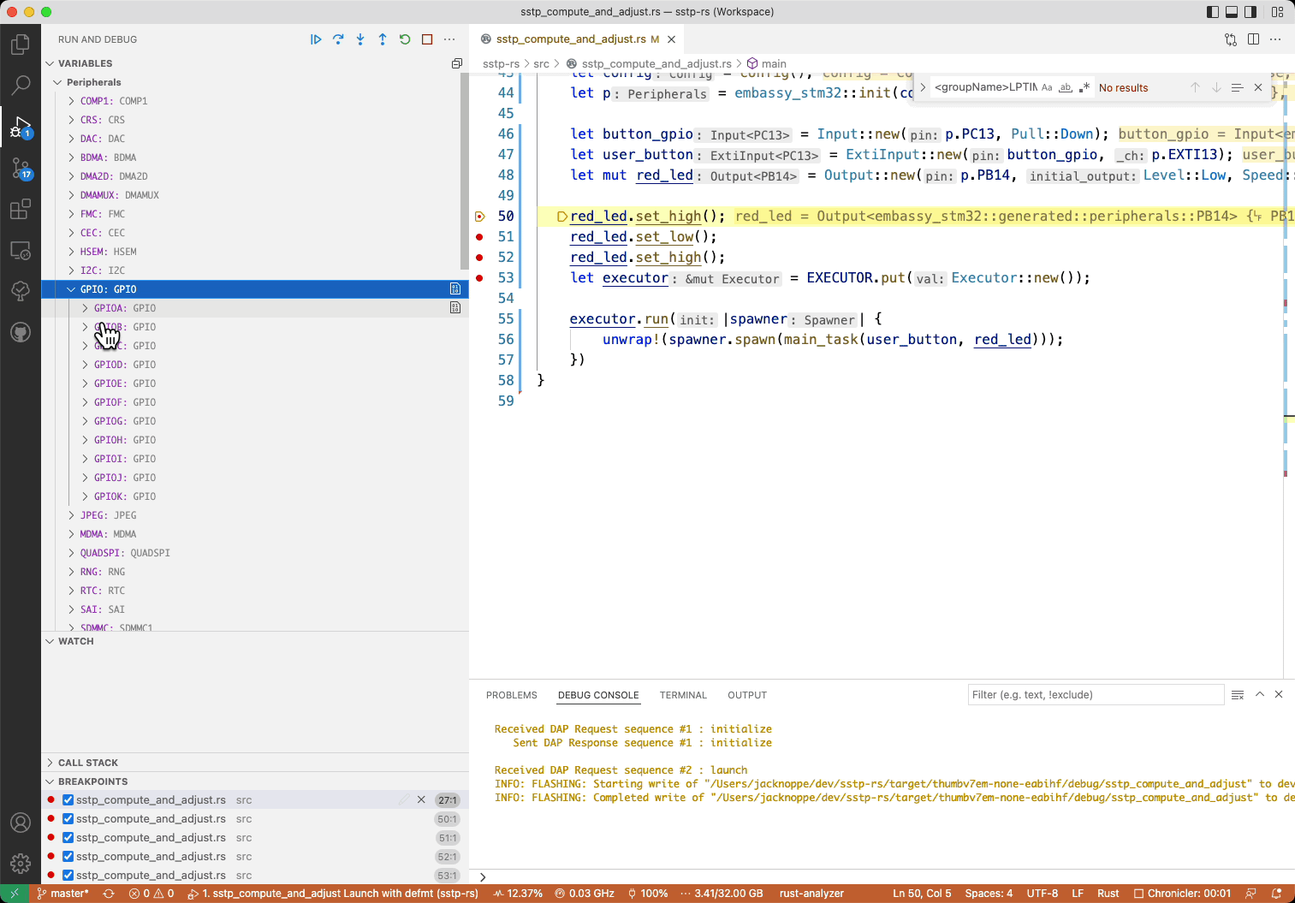Uncheck the breakpoint at line 27:1

[x=68, y=800]
